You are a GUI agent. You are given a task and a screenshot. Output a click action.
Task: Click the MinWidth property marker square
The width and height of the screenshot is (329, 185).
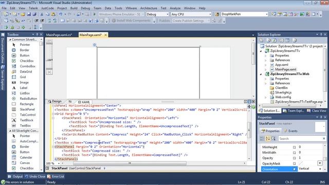click(295, 153)
